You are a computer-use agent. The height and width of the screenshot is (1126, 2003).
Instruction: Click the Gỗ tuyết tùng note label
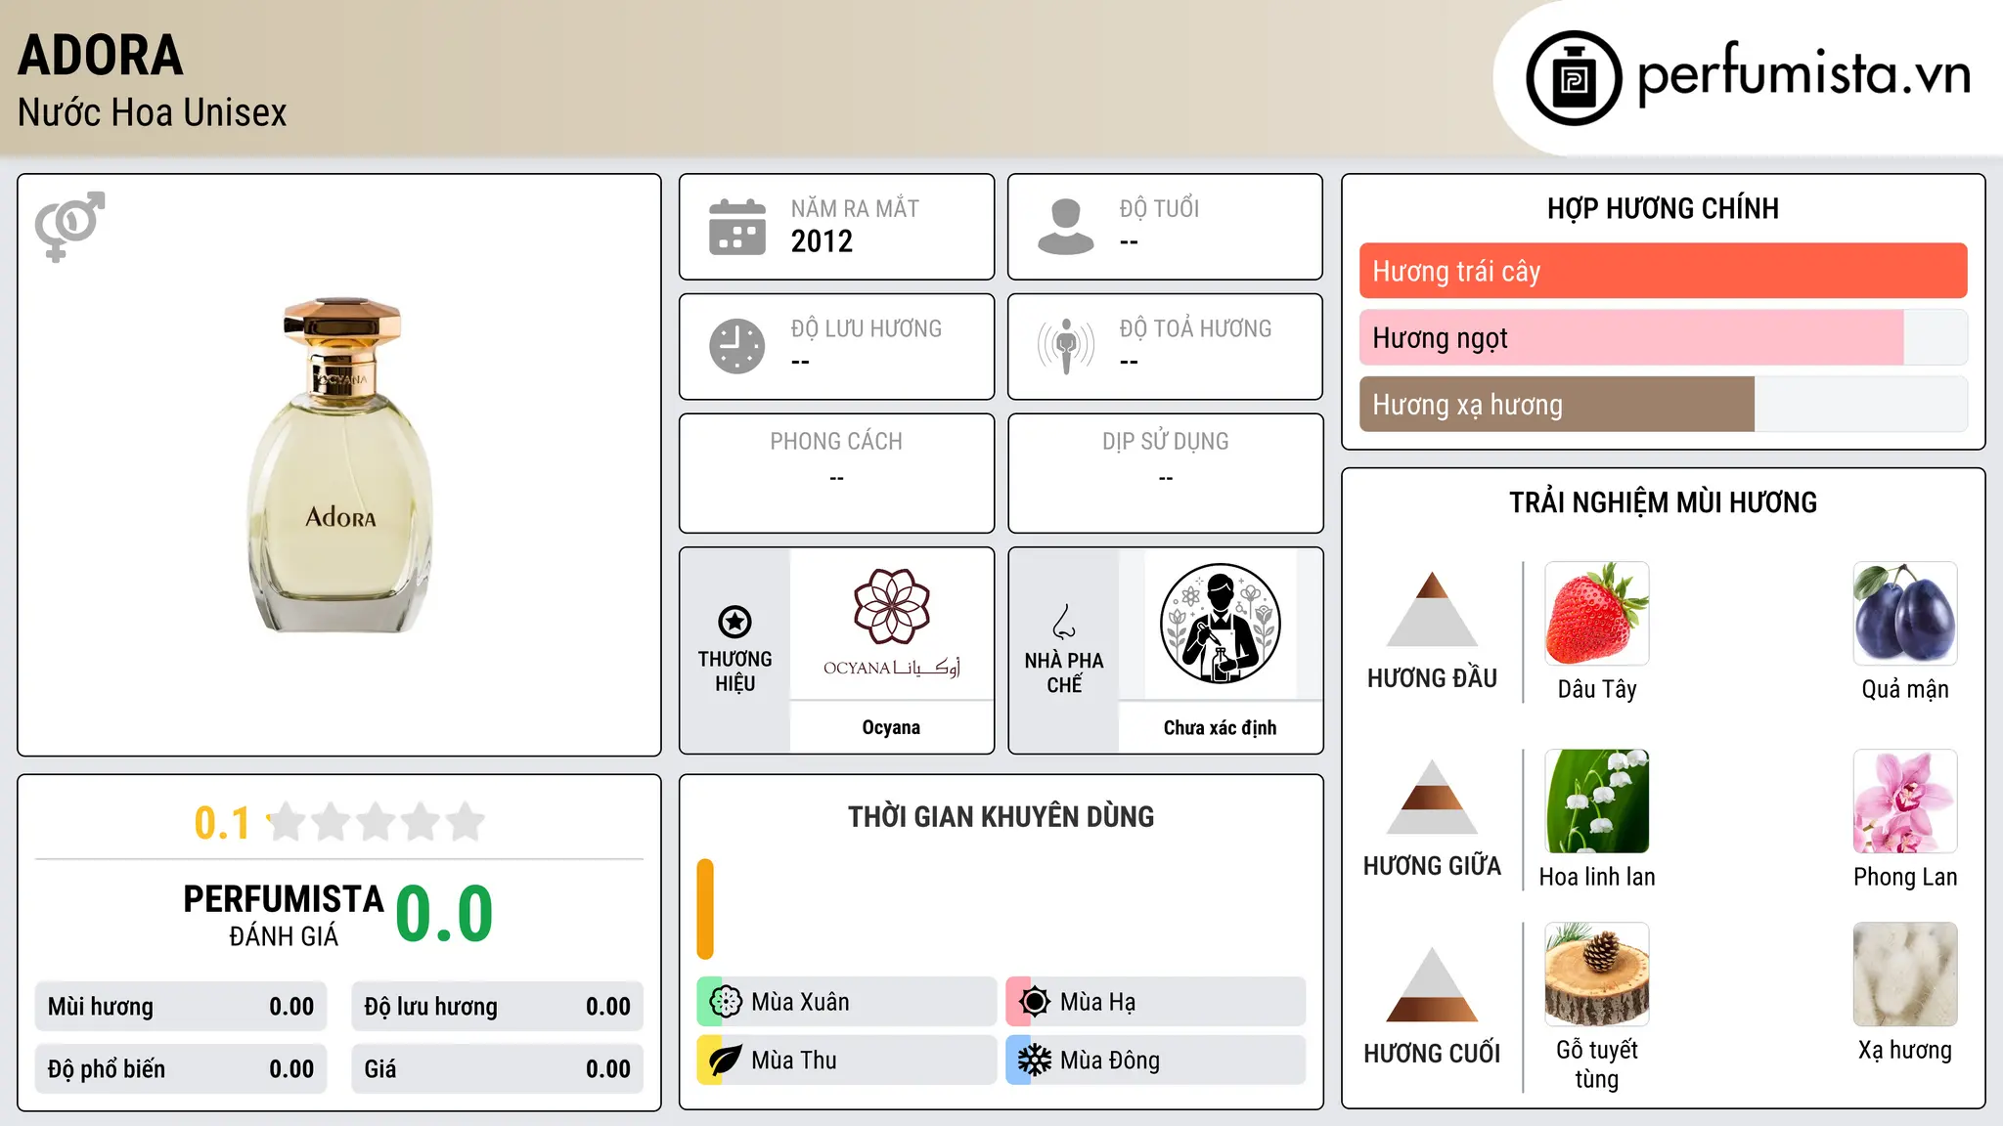1596,1063
